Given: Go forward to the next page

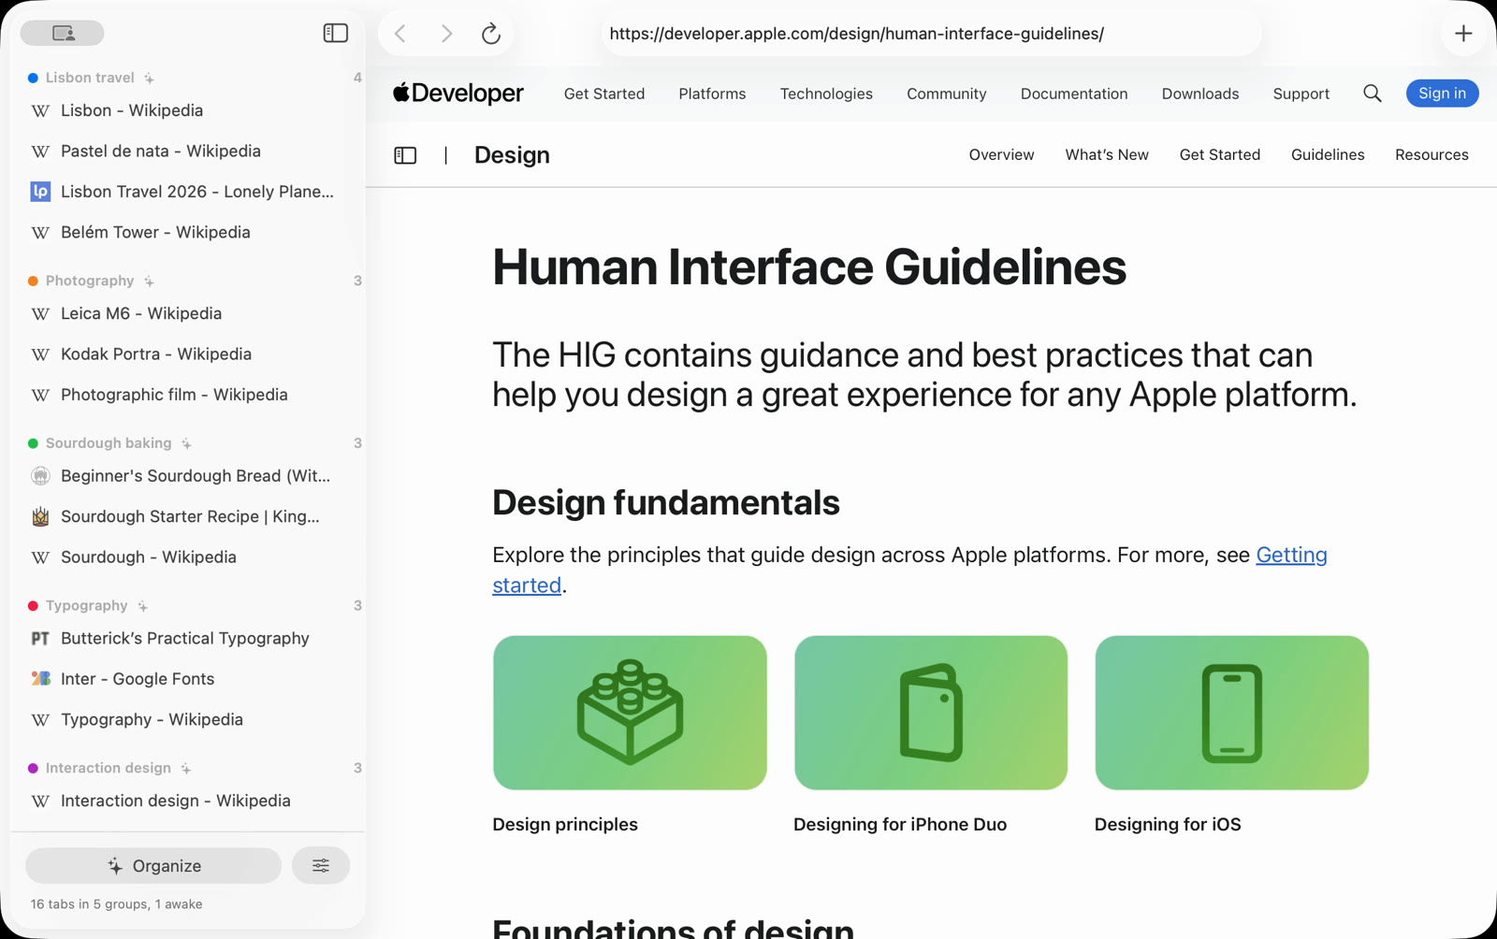Looking at the screenshot, I should [x=446, y=34].
